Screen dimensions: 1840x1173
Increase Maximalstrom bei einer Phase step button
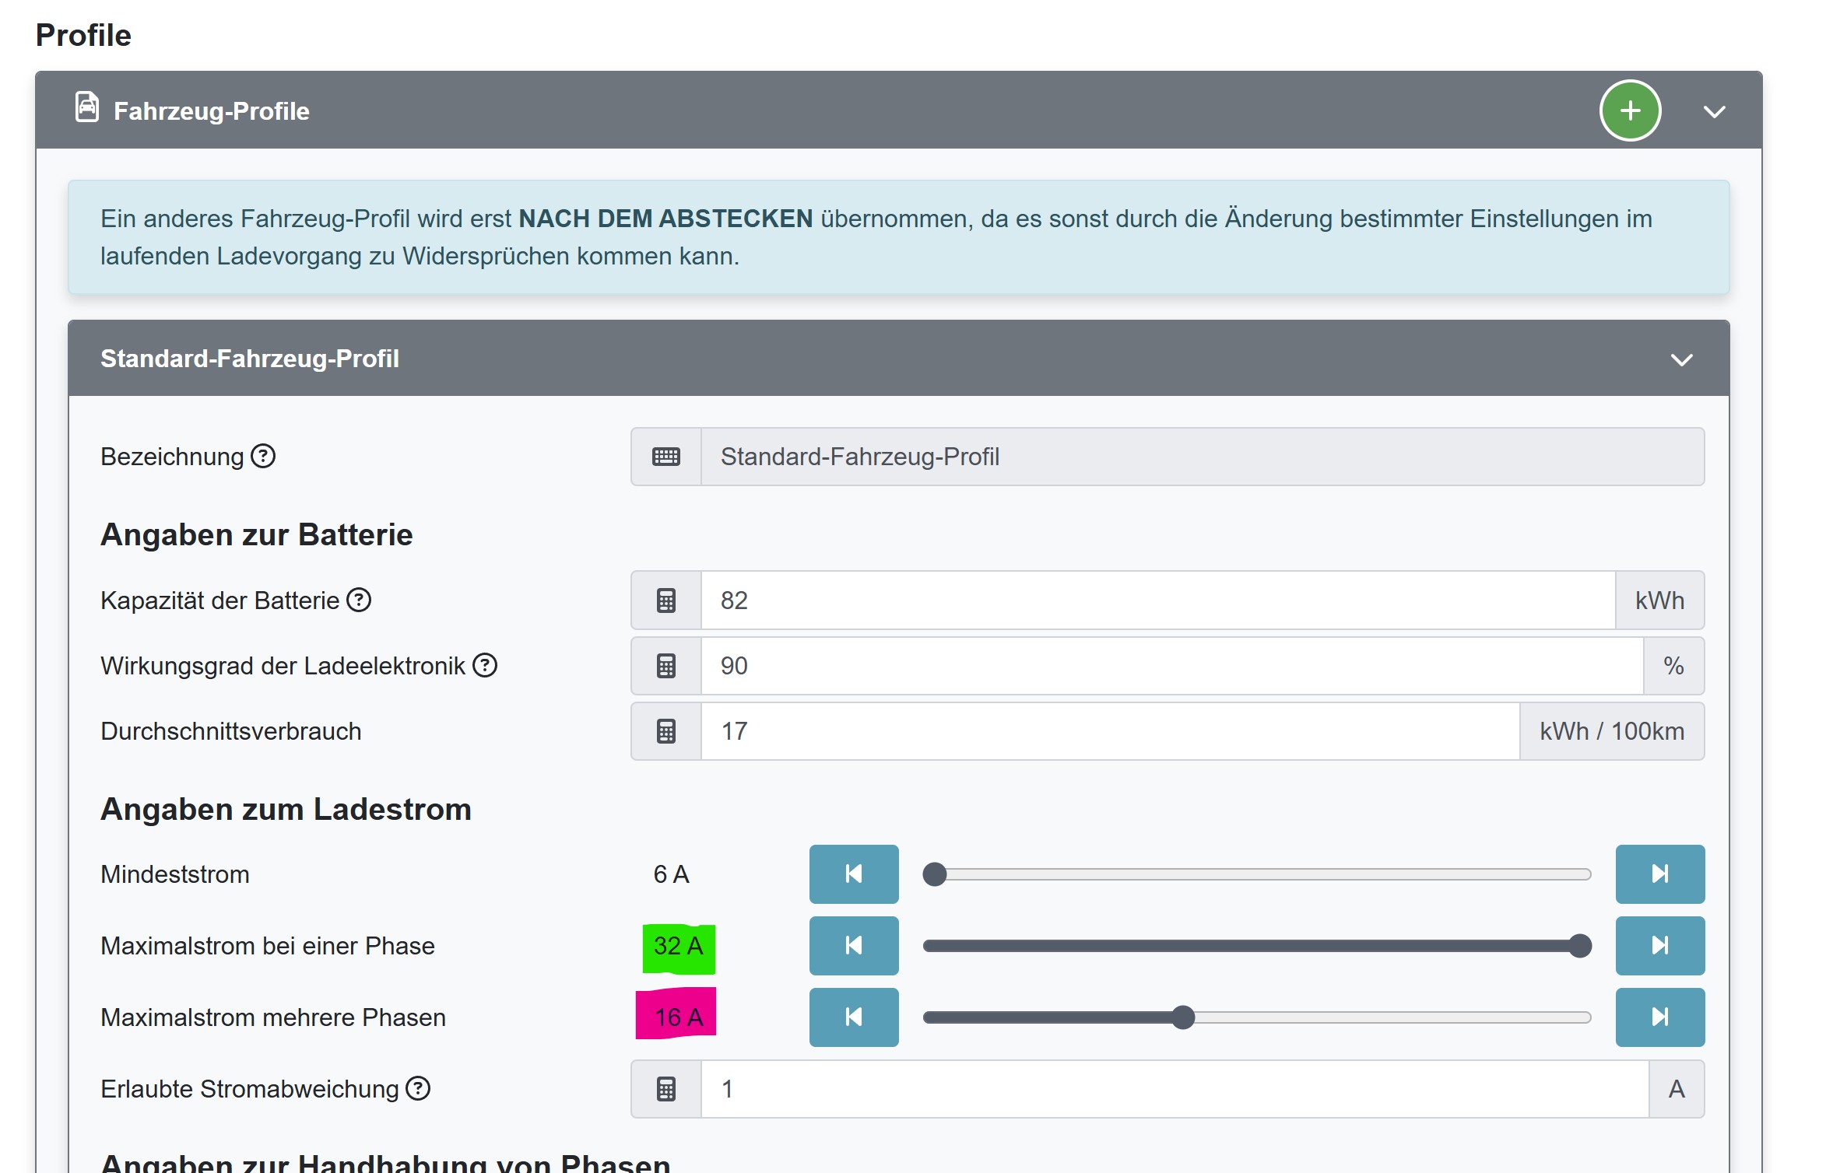[x=1659, y=945]
